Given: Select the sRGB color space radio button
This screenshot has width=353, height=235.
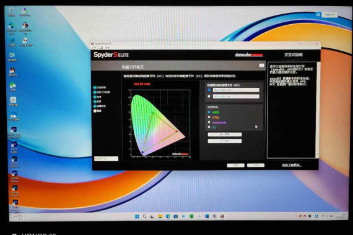Looking at the screenshot, I should (x=209, y=112).
